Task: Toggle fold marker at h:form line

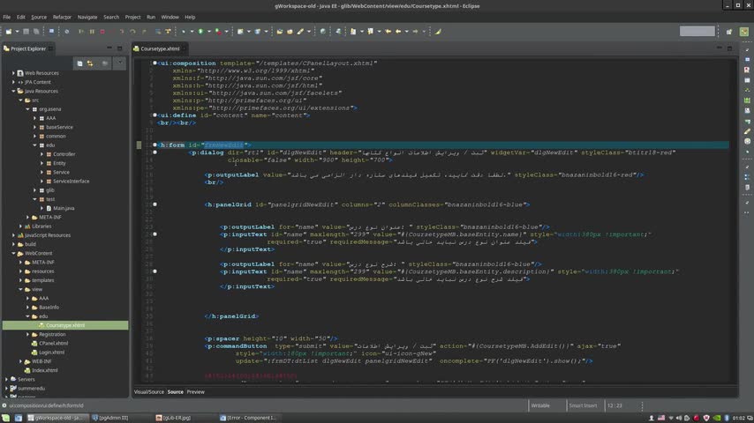Action: pyautogui.click(x=155, y=145)
